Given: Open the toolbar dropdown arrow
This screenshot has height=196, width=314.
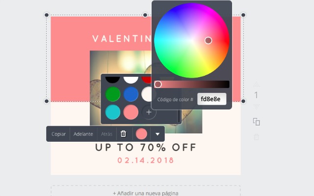Looking at the screenshot, I should click(x=157, y=134).
